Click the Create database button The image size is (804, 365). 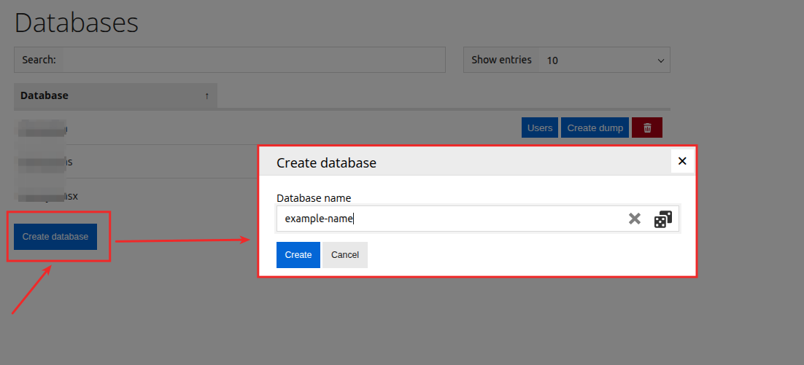[x=55, y=237]
